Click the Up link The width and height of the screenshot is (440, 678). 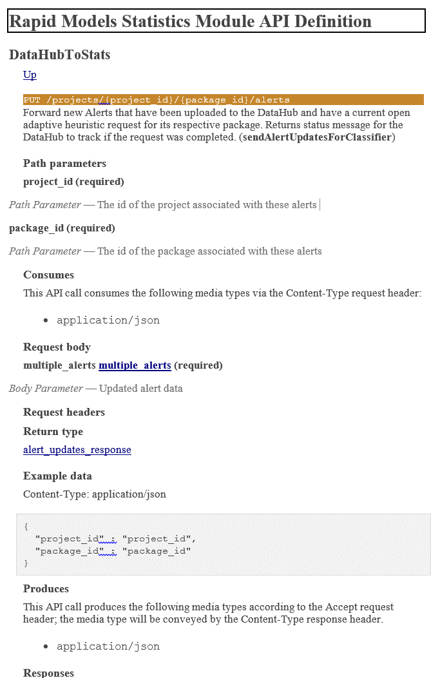30,75
